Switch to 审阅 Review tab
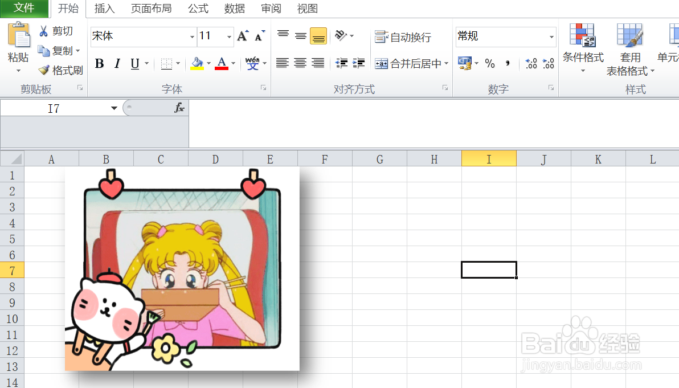679x388 pixels. 271,9
